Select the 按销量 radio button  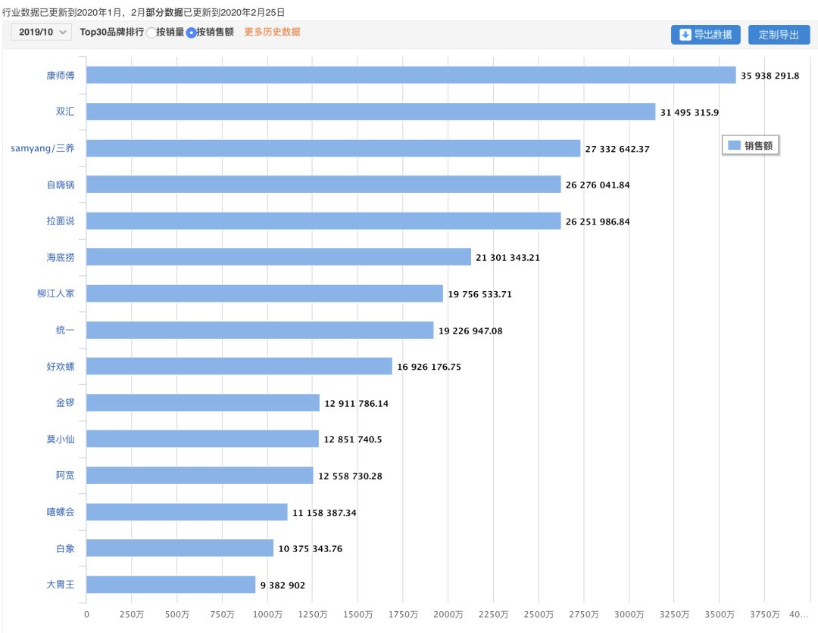[x=151, y=33]
